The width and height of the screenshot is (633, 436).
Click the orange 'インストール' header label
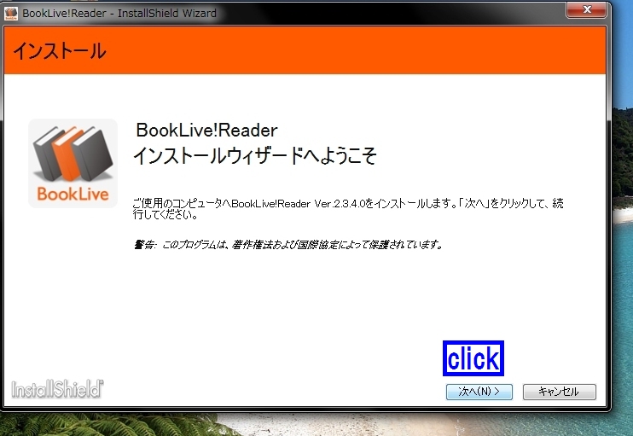(x=60, y=51)
